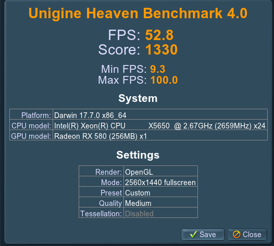Click the Render label cell
Viewport: 274px width, 246px height.
(102, 171)
